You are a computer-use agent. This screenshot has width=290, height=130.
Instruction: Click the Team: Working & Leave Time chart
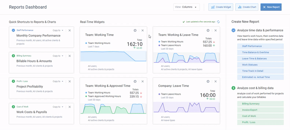(186, 58)
